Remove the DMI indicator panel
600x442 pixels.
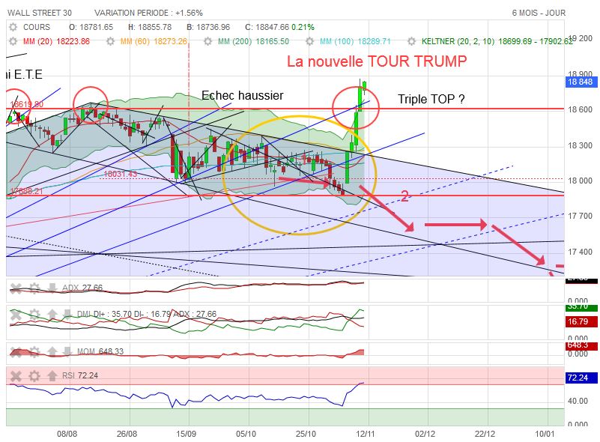(16, 315)
